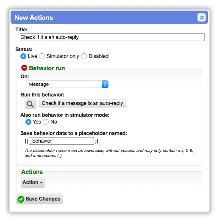Focus the placeholder name field containing _behavior
The width and height of the screenshot is (219, 223).
click(x=61, y=141)
